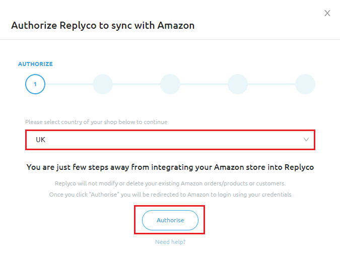
Task: Select the fourth step circle
Action: point(238,84)
